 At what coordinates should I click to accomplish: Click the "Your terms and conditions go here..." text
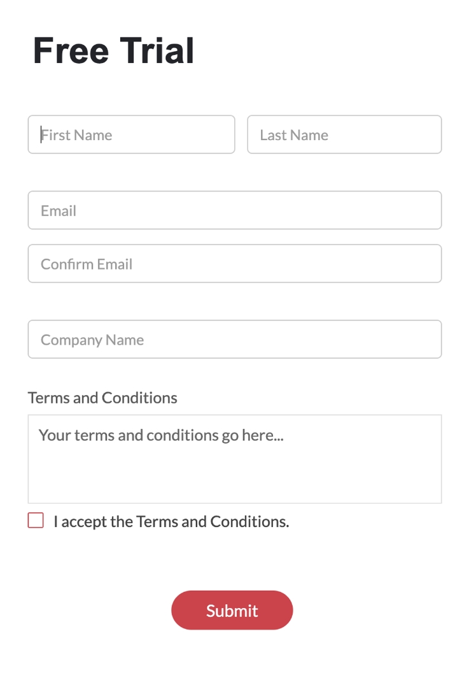(161, 435)
